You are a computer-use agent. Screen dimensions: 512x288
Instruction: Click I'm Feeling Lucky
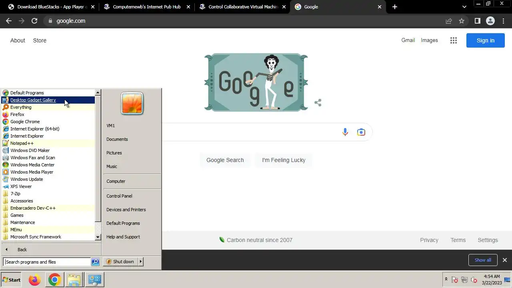click(x=284, y=160)
